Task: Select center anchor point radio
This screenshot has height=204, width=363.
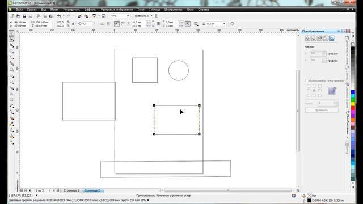Action: click(314, 91)
